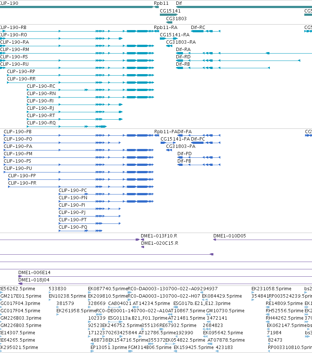Select the CLIP-190-PQ label
This screenshot has width=312, height=353.
73,227
